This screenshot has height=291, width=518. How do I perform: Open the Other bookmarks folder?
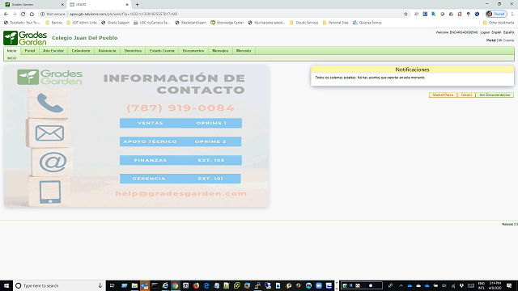[x=499, y=23]
